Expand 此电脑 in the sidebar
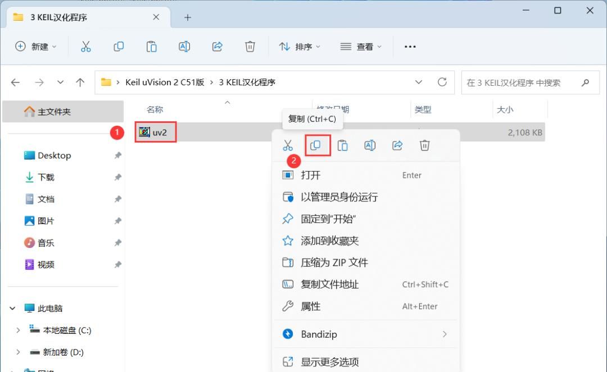Image resolution: width=607 pixels, height=372 pixels. point(12,308)
